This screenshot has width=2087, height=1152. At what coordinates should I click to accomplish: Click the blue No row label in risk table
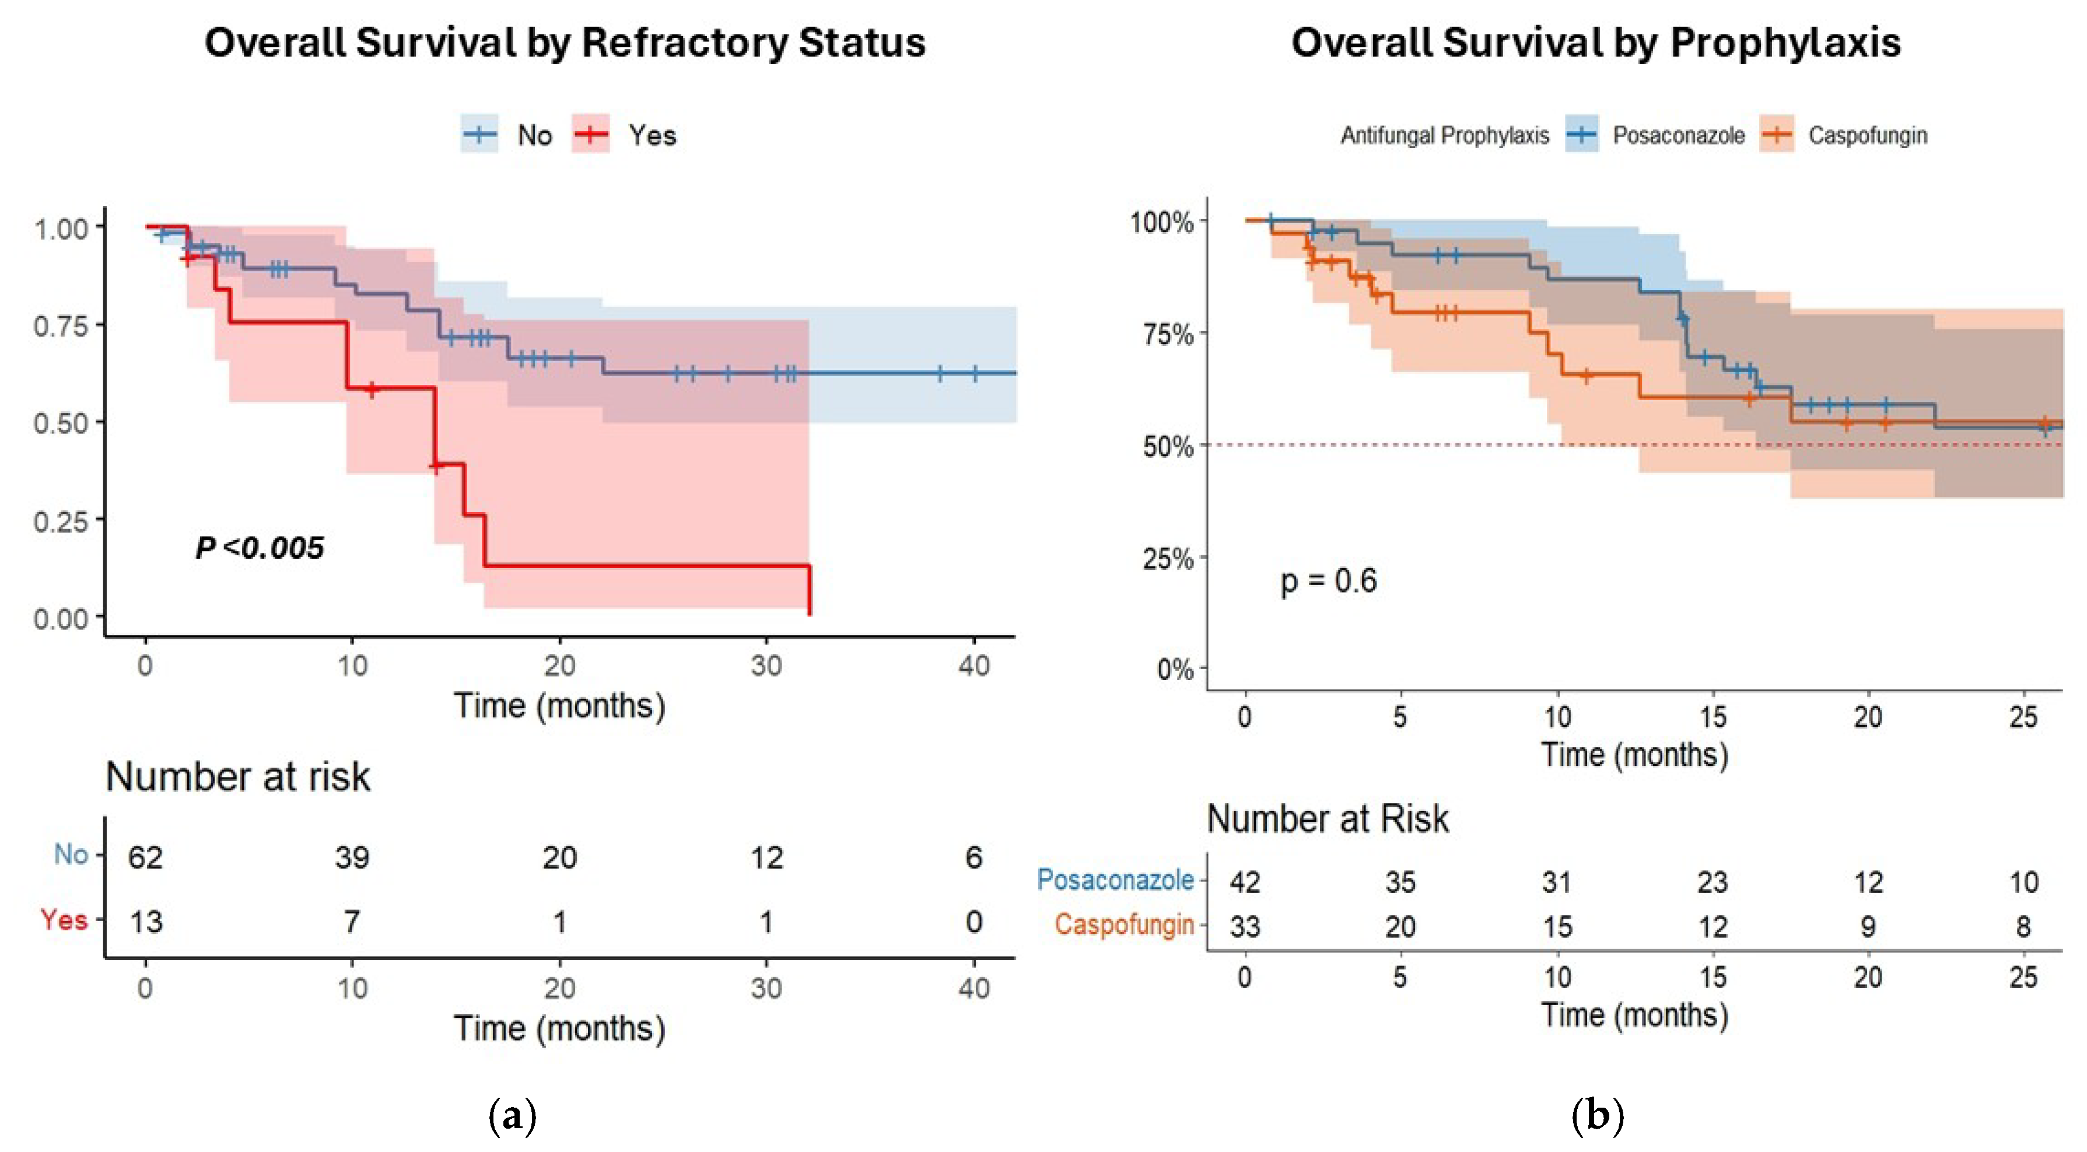pos(71,854)
